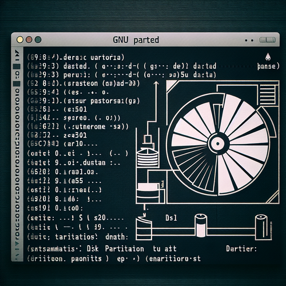
Task: Toggle the pill-shaped switch in the title bar
Action: [x=267, y=40]
